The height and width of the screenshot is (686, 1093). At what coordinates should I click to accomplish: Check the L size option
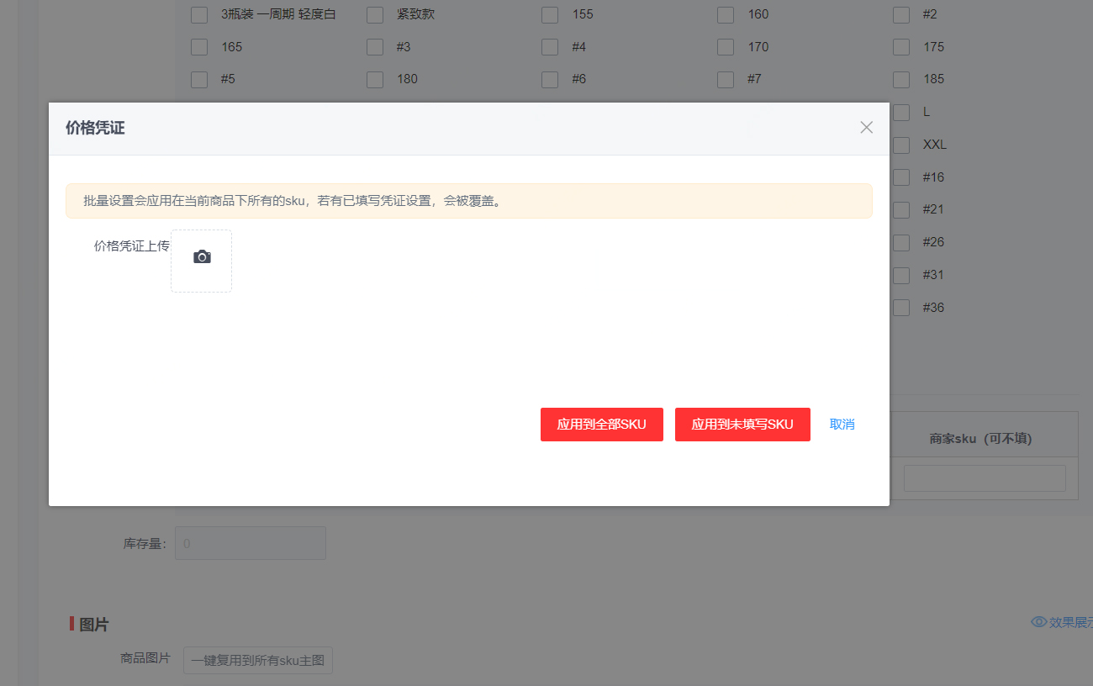[x=900, y=112]
